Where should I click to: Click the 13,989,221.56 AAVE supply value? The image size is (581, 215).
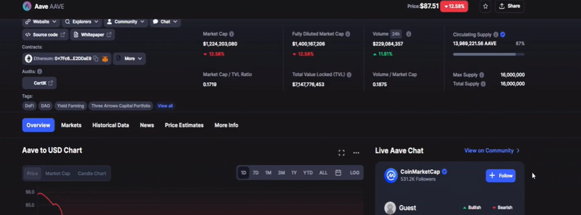click(474, 44)
